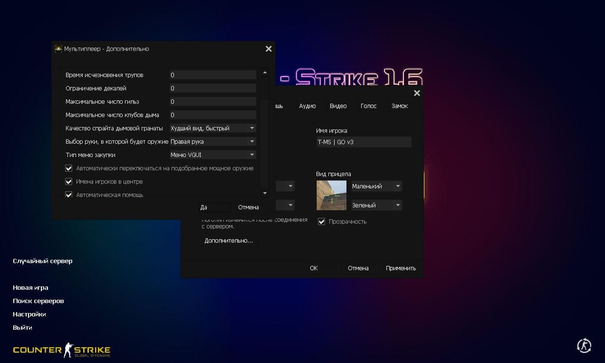Click the Counter-Strike icon in bottom-right corner
The height and width of the screenshot is (363, 605).
point(584,345)
